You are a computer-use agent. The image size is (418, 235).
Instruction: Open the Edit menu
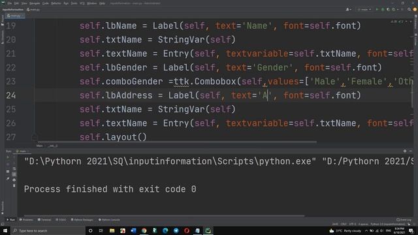click(16, 3)
